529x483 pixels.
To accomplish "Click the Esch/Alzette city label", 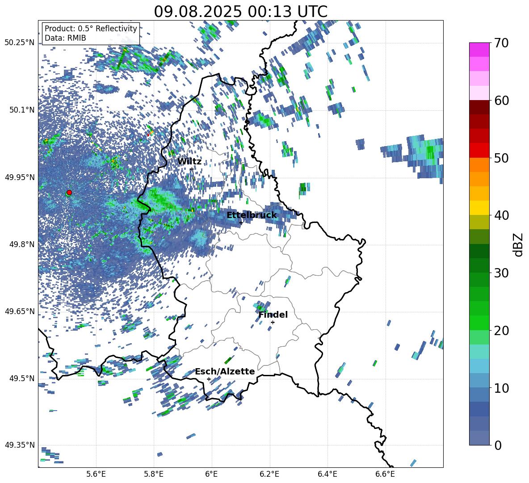I will (x=225, y=371).
